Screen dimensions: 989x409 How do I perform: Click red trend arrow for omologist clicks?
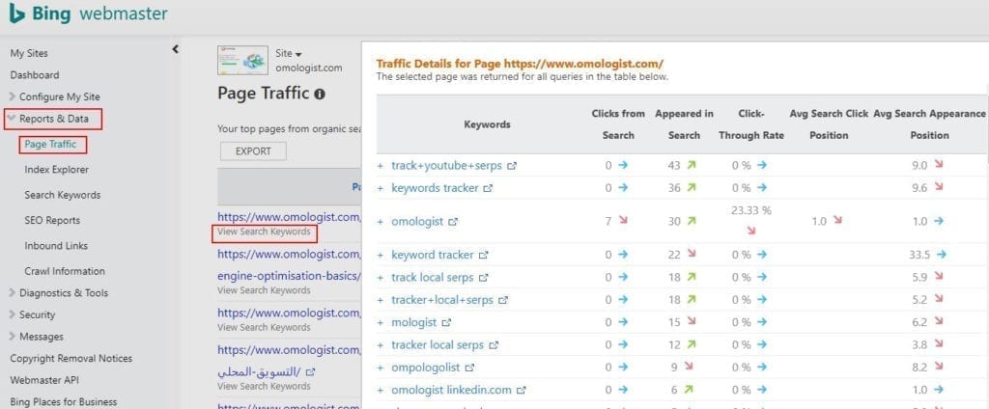tap(623, 221)
